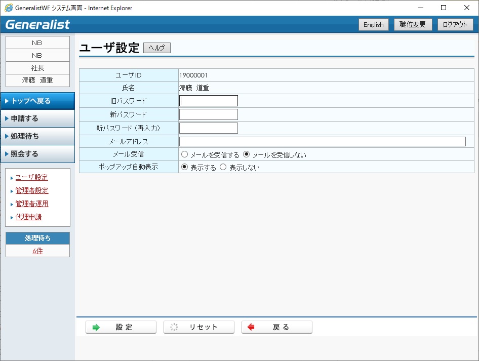Open 管理者運用 in the sidebar
479x361 pixels.
click(31, 204)
